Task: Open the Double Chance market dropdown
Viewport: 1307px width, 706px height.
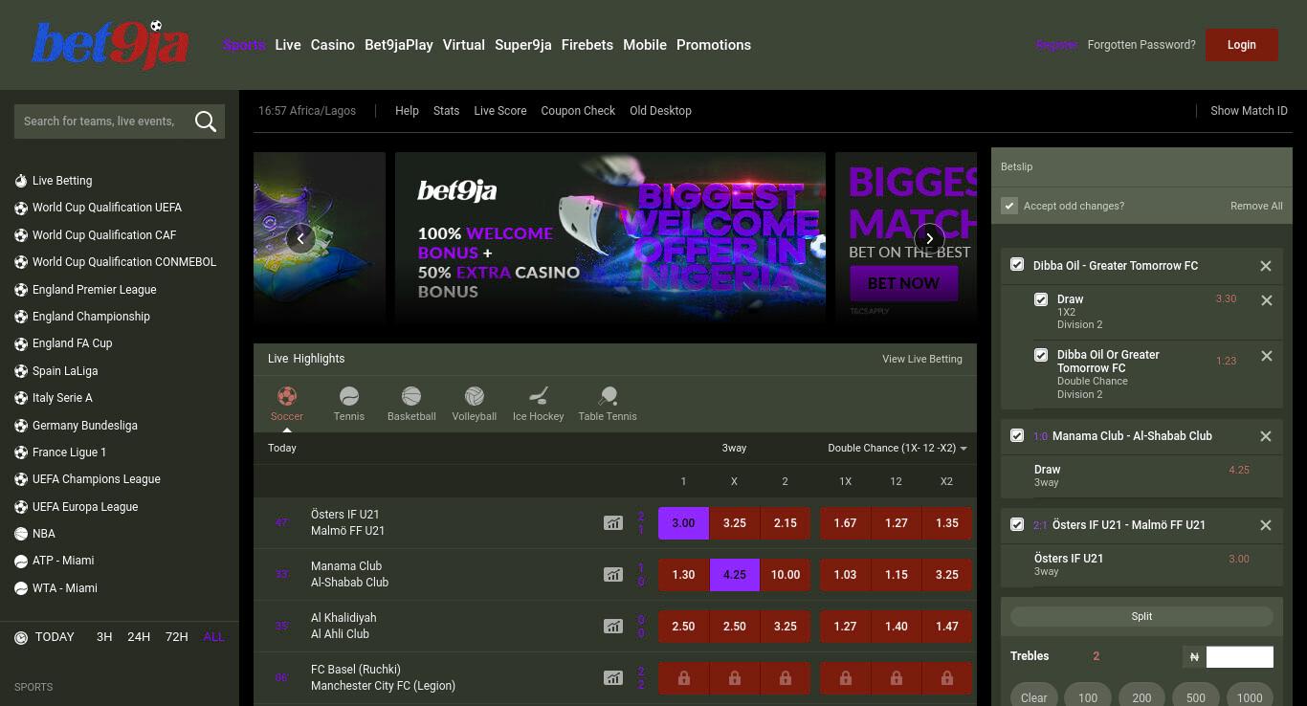Action: (x=897, y=448)
